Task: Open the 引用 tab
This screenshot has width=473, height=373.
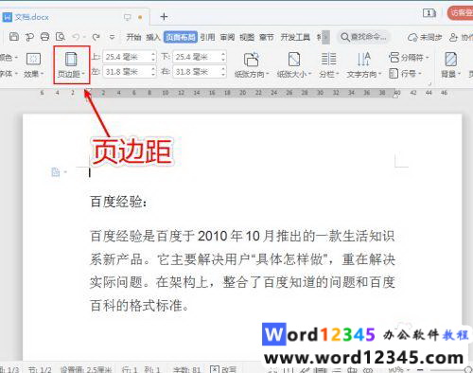Action: click(207, 37)
